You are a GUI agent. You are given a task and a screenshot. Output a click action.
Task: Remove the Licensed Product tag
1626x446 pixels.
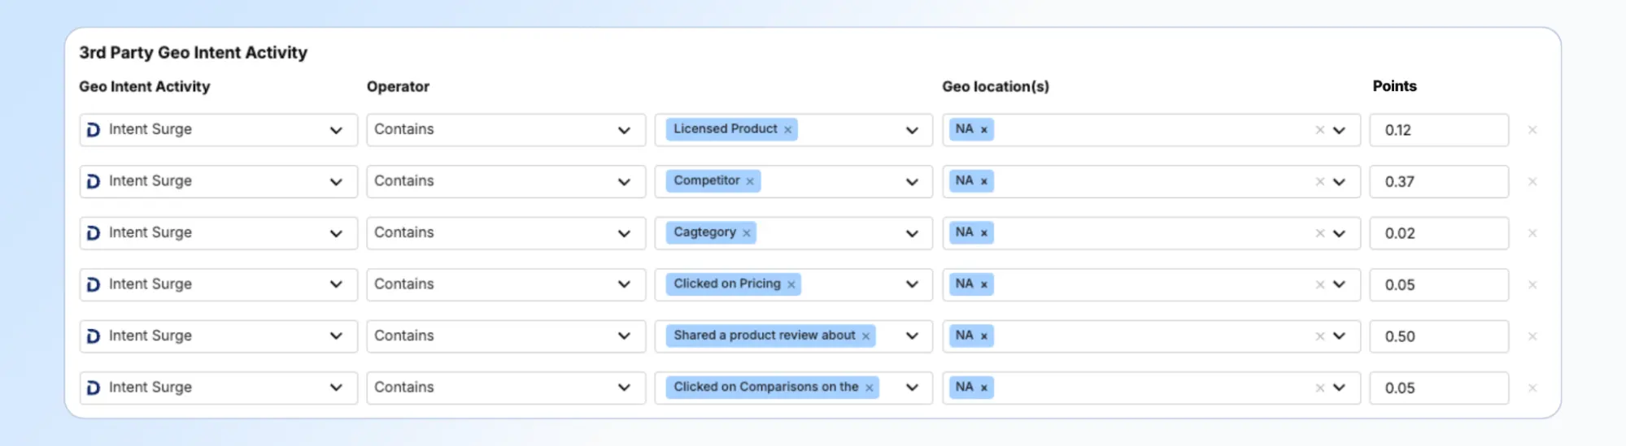[x=787, y=130]
